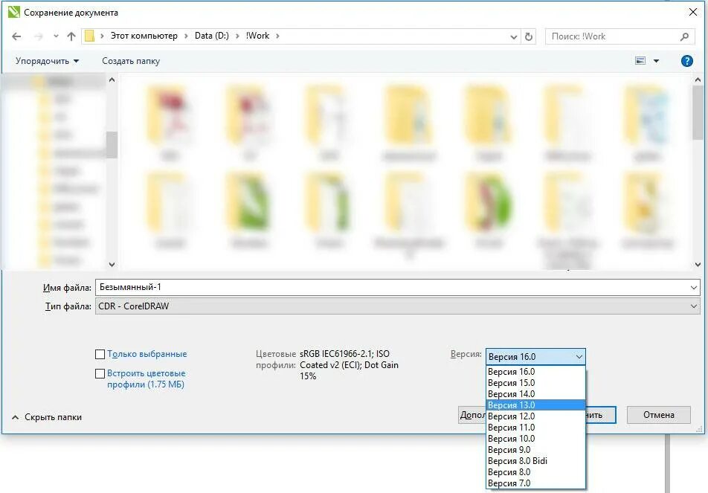
Task: Expand file name history dropdown
Action: coord(694,287)
